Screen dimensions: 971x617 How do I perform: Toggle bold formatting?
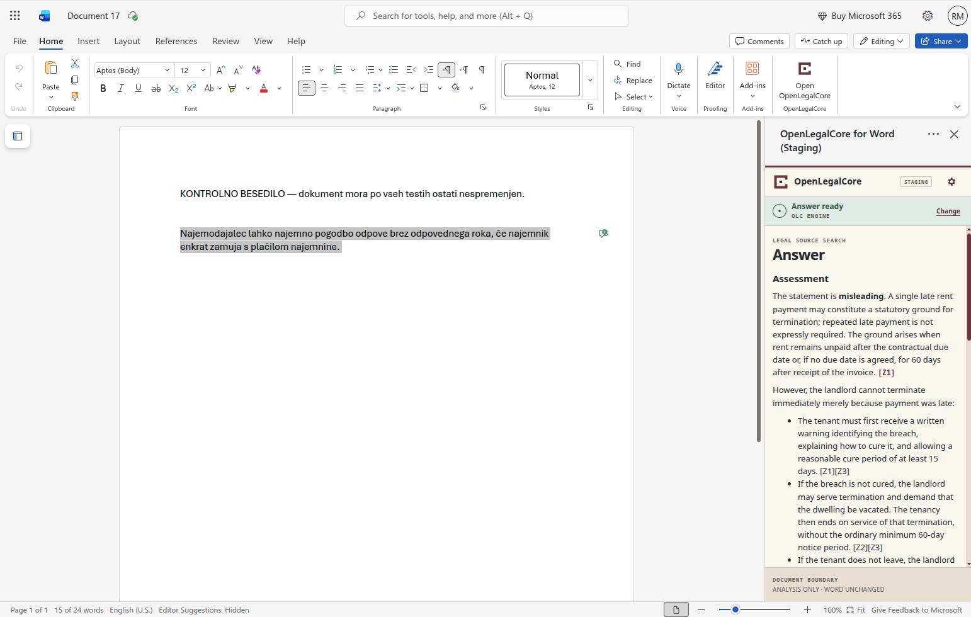pos(103,88)
